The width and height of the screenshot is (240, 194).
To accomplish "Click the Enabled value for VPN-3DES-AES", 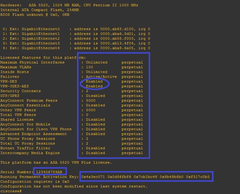I will click(x=94, y=86).
